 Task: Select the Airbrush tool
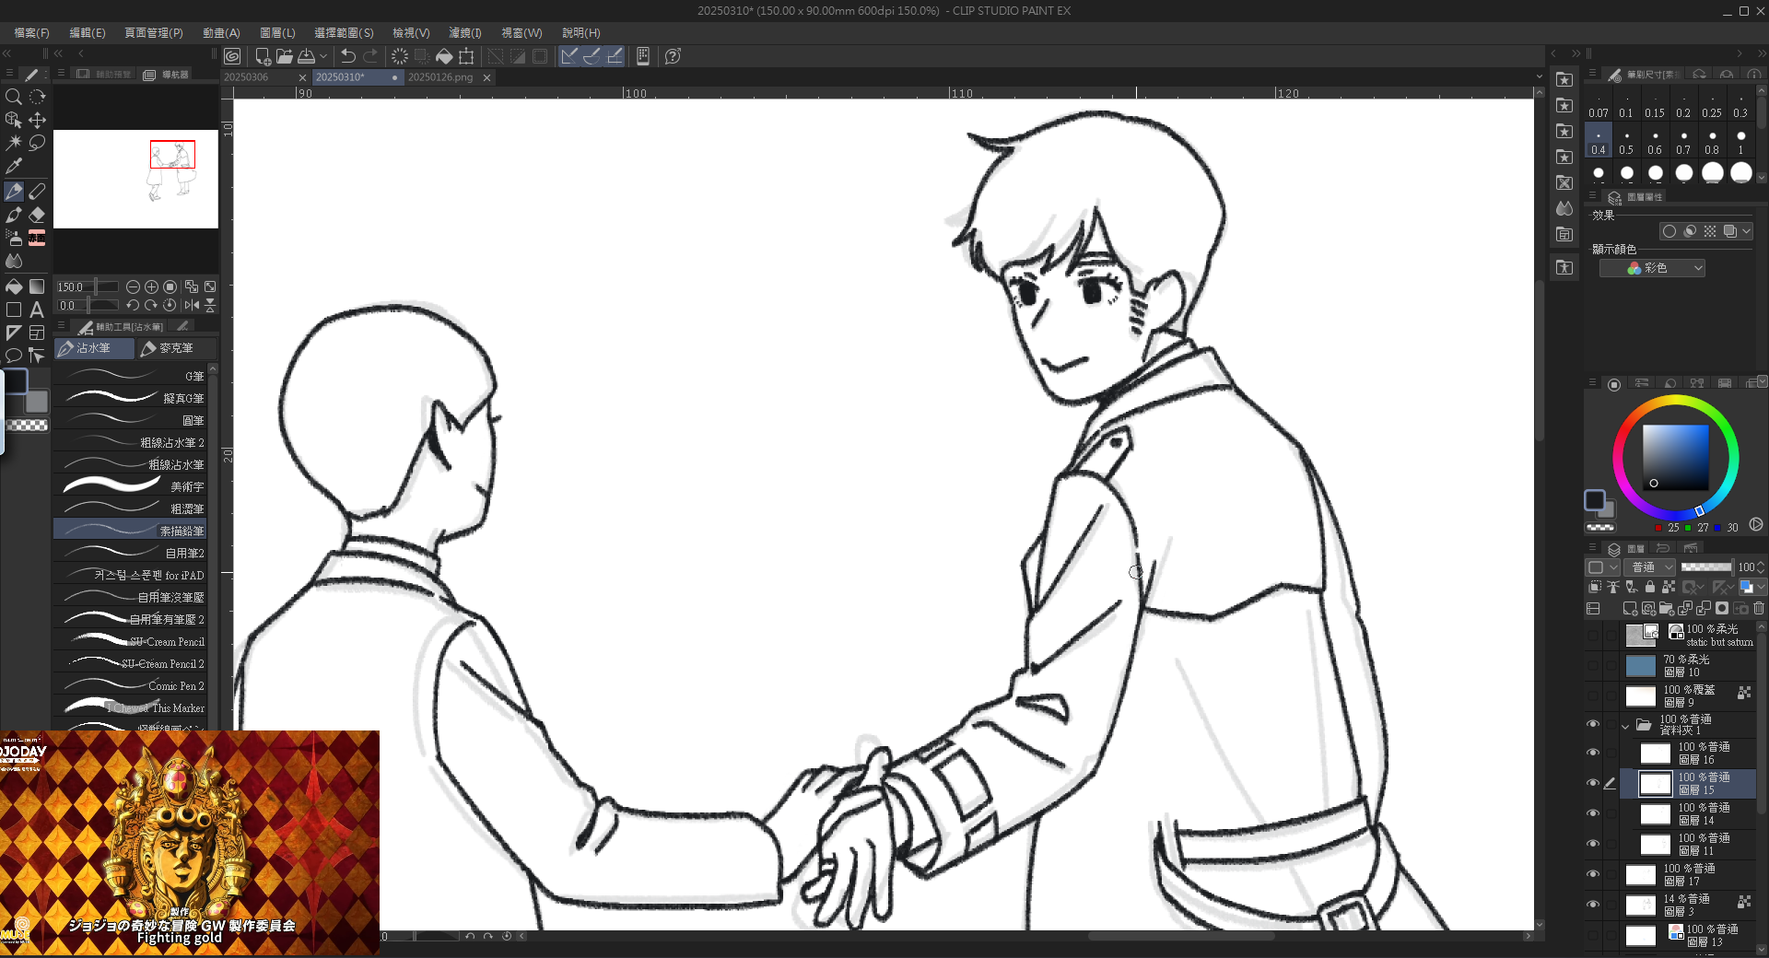(13, 238)
